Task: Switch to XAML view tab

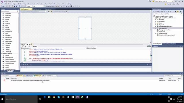Action: coord(35,46)
